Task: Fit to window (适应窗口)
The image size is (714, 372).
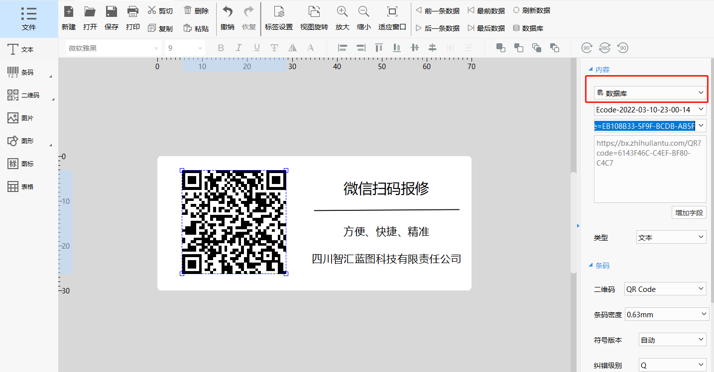Action: click(392, 18)
